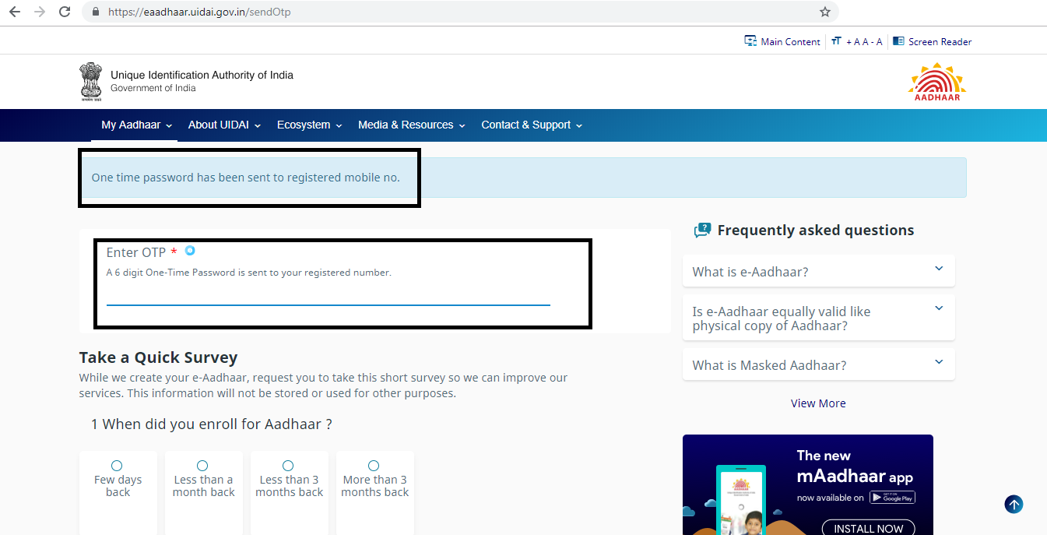1047x535 pixels.
Task: Activate the Screen Reader accessibility icon
Action: 932,41
